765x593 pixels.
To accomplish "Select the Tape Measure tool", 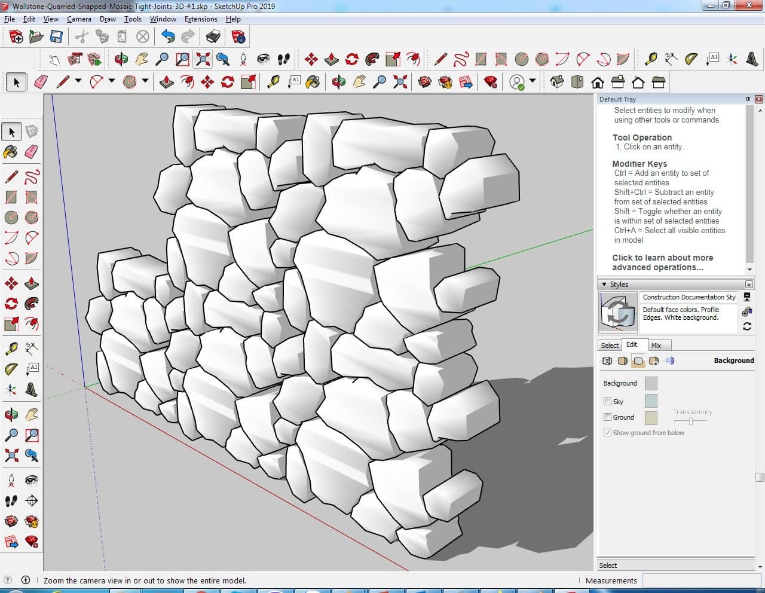I will pyautogui.click(x=11, y=349).
